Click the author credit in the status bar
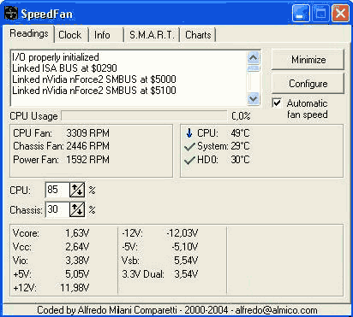Viewport: 353px width, 317px height. (177, 310)
